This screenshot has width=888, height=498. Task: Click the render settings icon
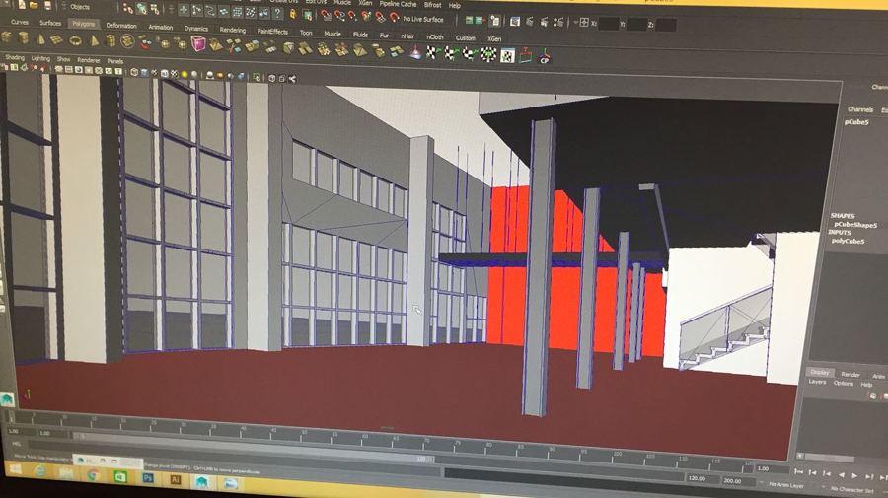pyautogui.click(x=558, y=22)
